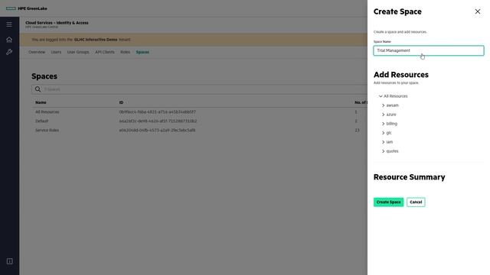Click the All Resources space ID value

[x=157, y=112]
